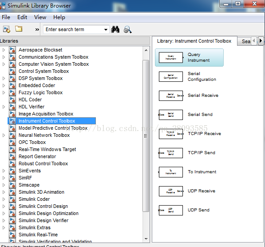Viewport: 265px width, 247px height.
Task: Select SimRF in the tree
Action: tap(25, 178)
